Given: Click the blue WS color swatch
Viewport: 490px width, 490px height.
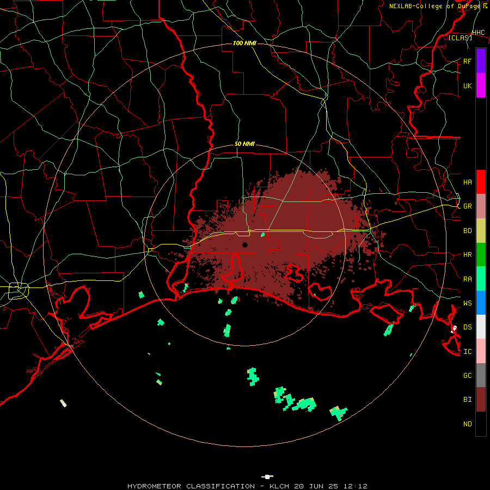Looking at the screenshot, I should tap(481, 303).
